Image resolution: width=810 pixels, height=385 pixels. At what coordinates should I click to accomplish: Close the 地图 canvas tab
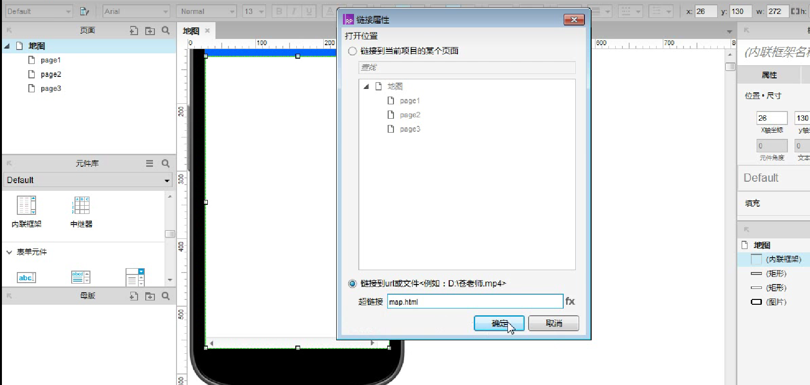(207, 30)
